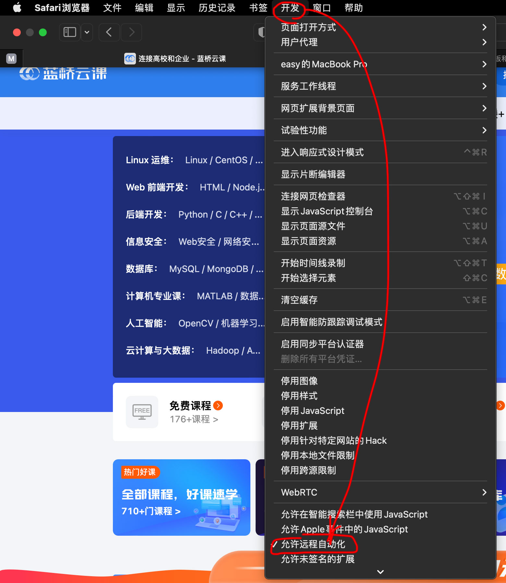Open 数据库 category link
The width and height of the screenshot is (506, 583).
pyautogui.click(x=142, y=269)
